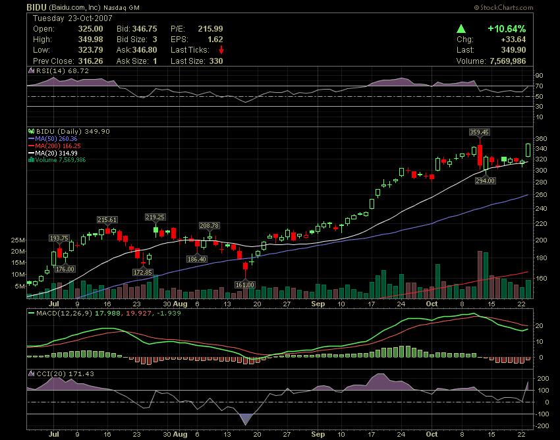The image size is (560, 440).
Task: Click the green MACD legend line marker
Action: pyautogui.click(x=31, y=314)
